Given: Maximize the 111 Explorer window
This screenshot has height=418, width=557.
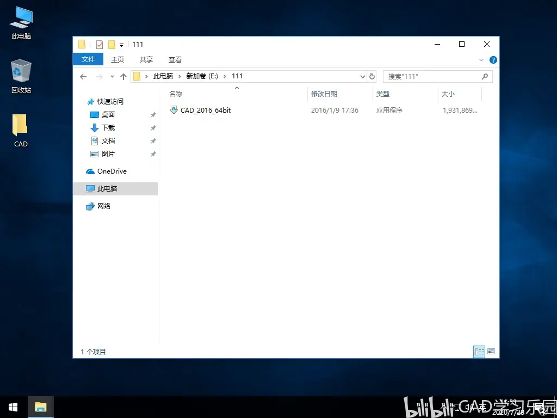Looking at the screenshot, I should tap(462, 45).
